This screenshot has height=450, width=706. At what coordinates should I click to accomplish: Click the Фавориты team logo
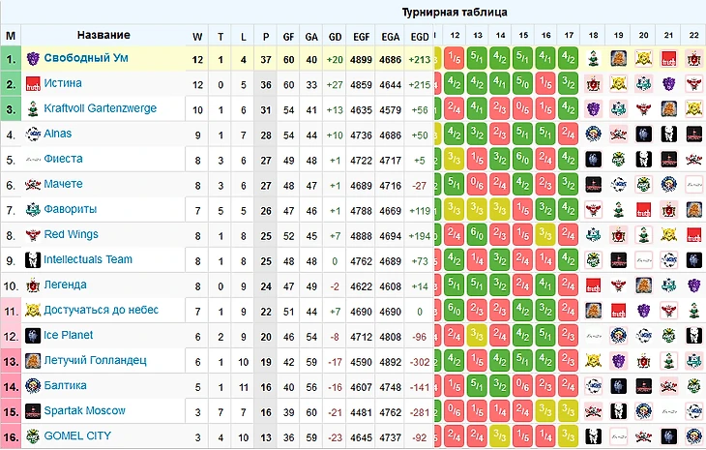[x=32, y=209]
